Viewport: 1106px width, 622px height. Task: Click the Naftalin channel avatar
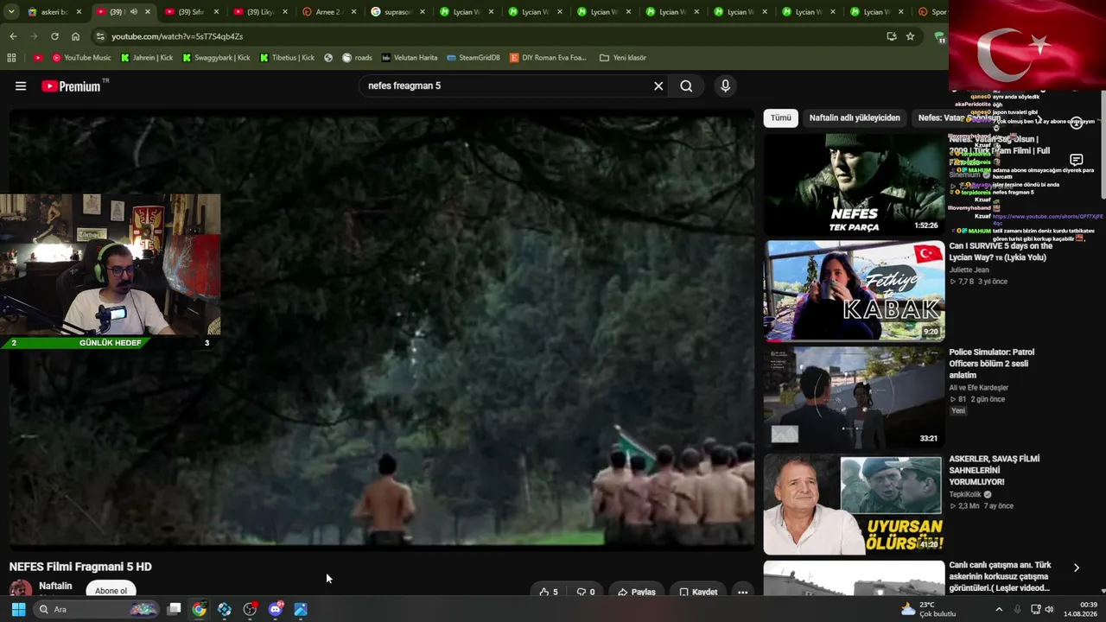pos(21,590)
